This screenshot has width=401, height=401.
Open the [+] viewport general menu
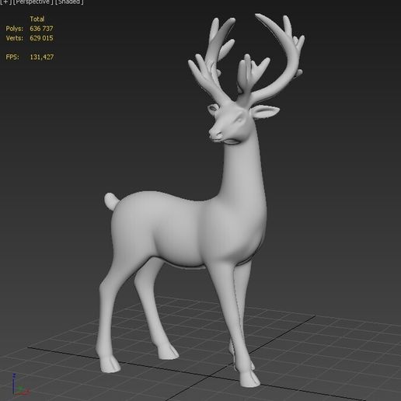click(x=5, y=2)
